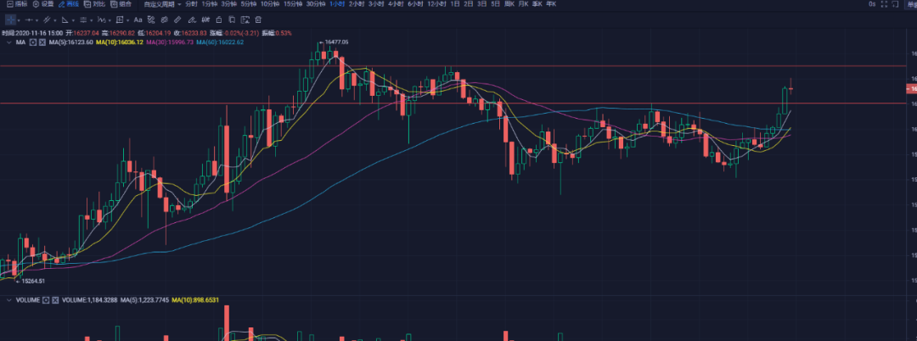Screen dimensions: 917x341
Task: Click the chain link drawing-mode icon
Action: [x=165, y=20]
